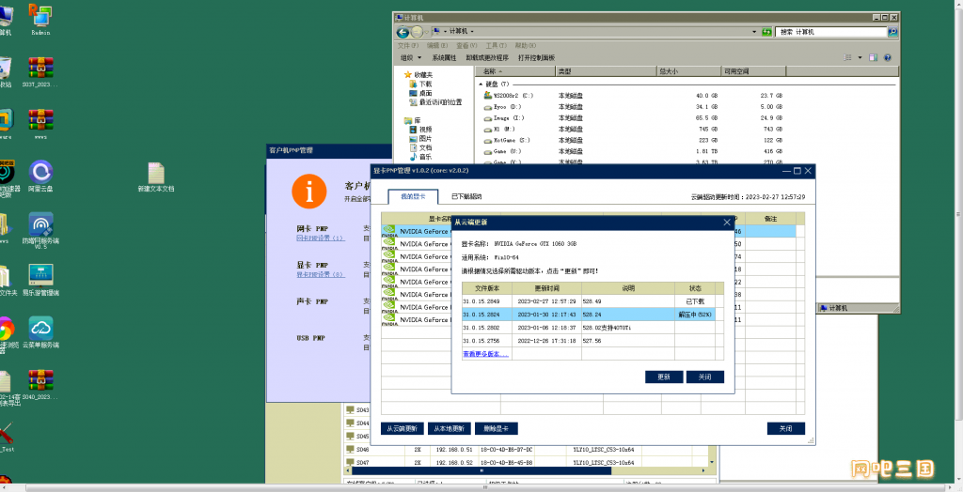Open 最近访问的位置 in the sidebar

435,102
